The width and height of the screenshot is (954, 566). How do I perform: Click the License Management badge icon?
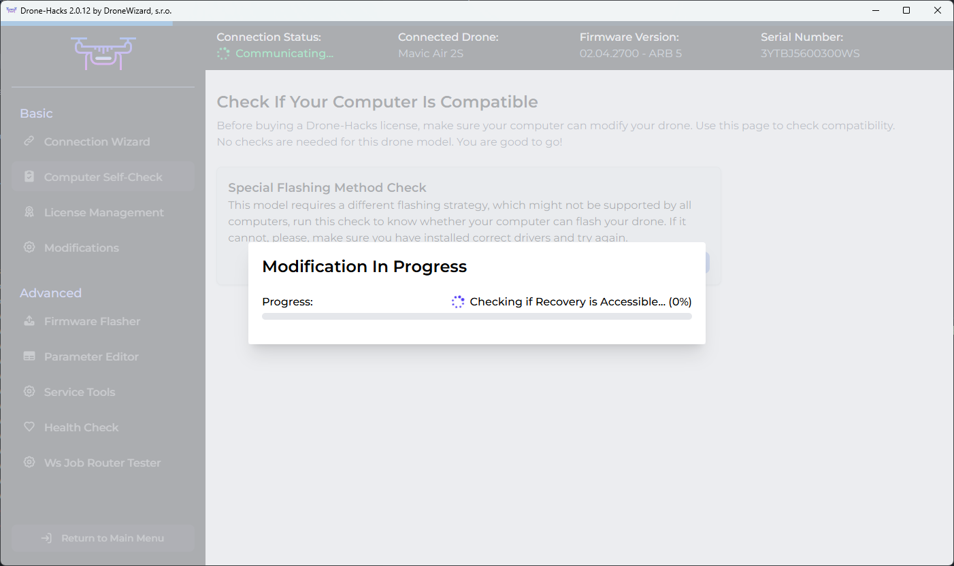(29, 212)
